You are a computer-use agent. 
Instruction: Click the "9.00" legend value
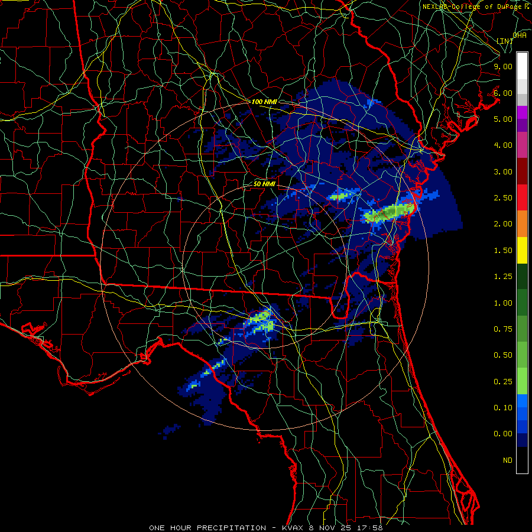point(503,66)
